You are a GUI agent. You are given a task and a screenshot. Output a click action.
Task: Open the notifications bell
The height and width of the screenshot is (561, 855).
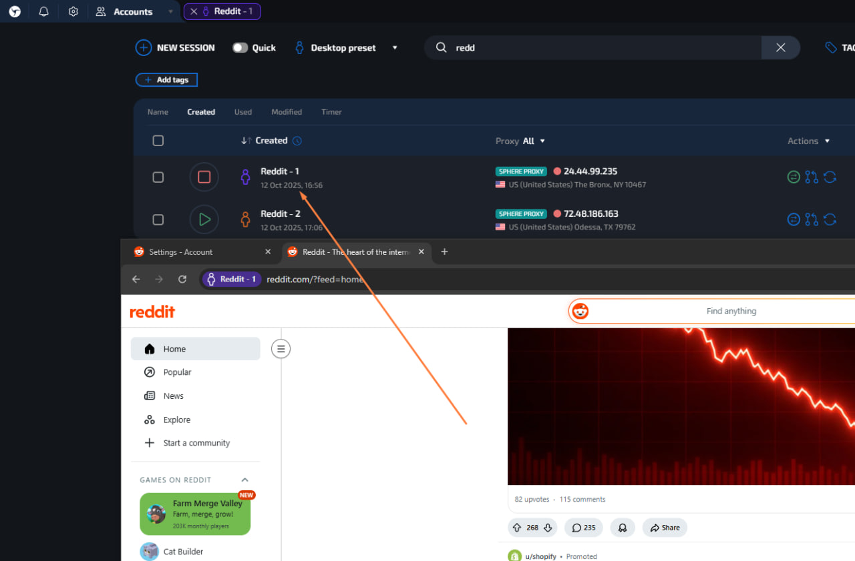tap(44, 11)
